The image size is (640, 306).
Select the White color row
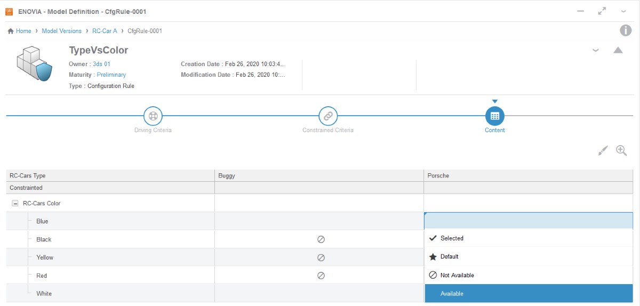point(110,294)
